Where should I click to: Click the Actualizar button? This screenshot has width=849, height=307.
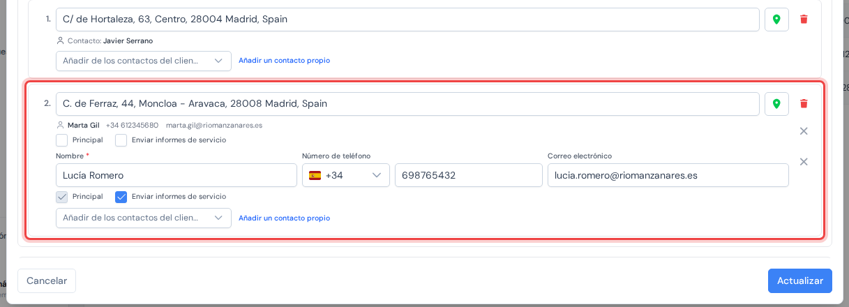click(800, 280)
